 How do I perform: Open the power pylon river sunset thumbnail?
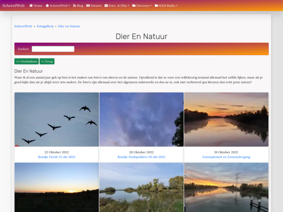pyautogui.click(x=226, y=187)
